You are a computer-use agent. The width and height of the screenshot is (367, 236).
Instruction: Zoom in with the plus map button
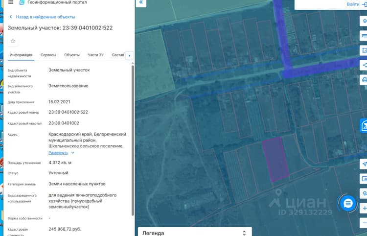[364, 208]
